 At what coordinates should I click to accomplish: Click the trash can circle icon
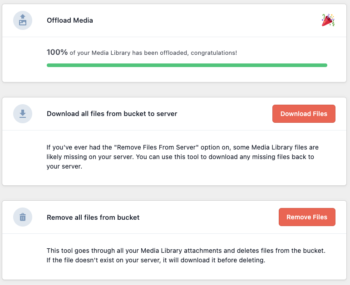click(x=23, y=217)
